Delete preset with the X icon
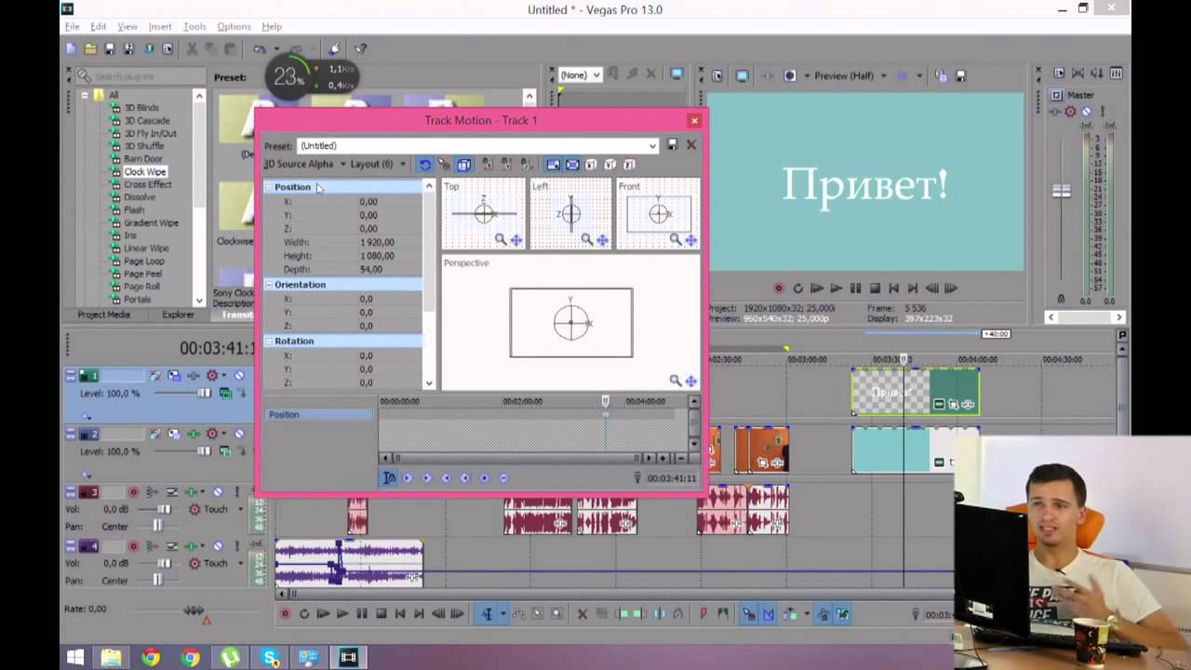 [x=691, y=145]
